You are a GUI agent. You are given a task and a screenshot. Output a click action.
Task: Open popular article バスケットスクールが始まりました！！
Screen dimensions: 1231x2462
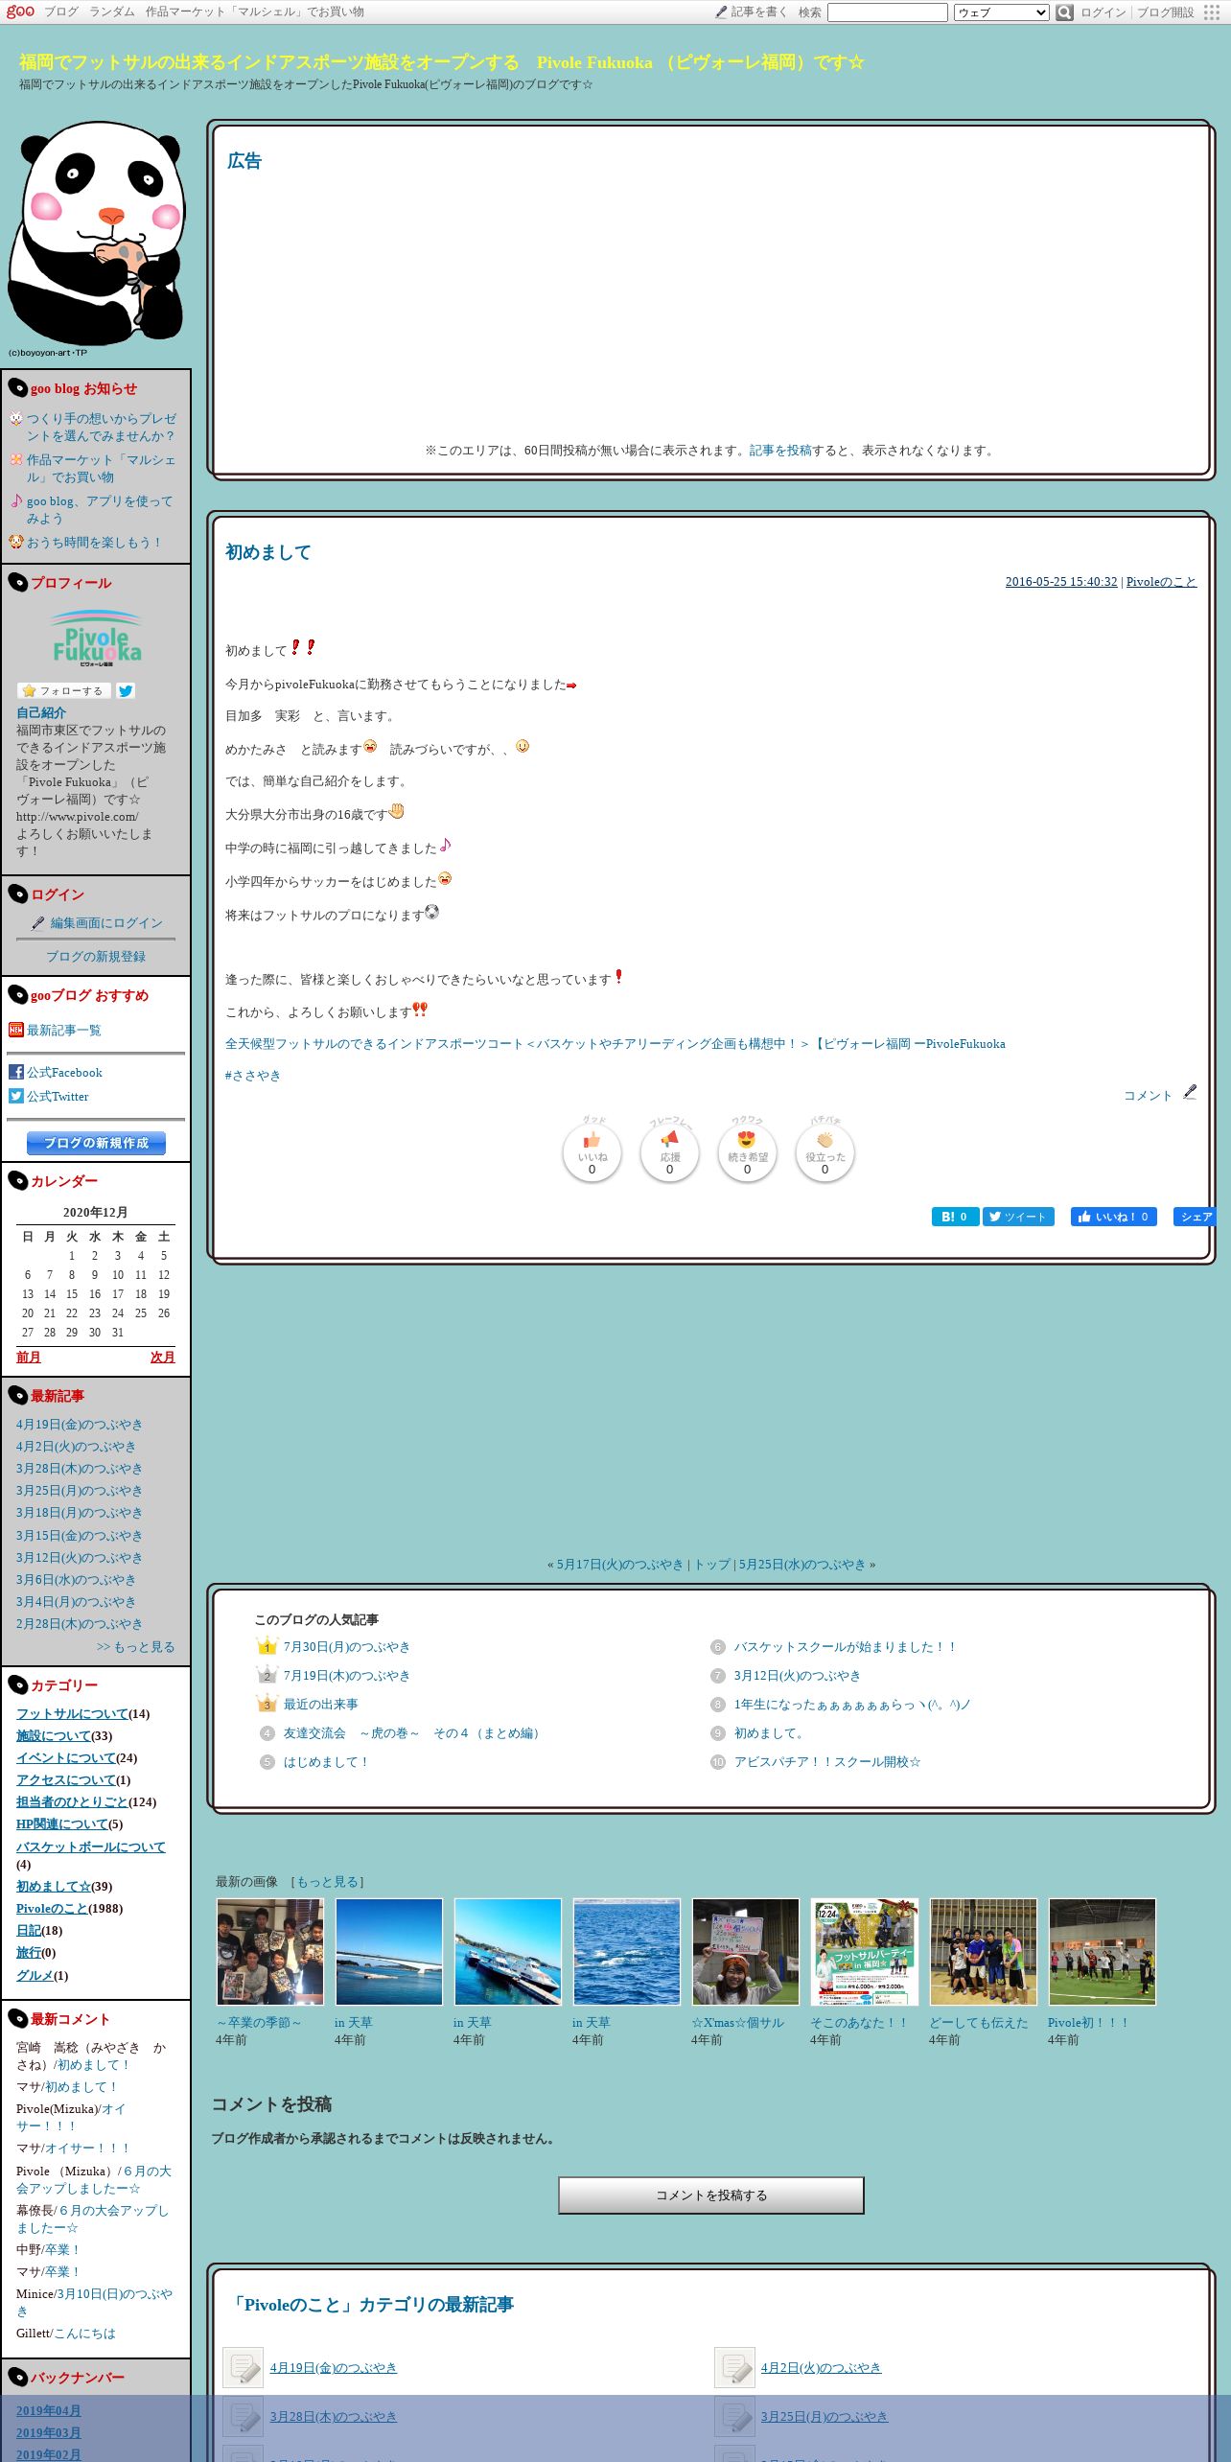pos(846,1647)
